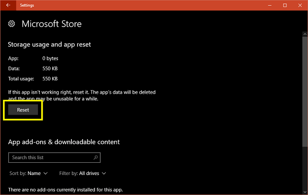Screen dimensions: 308x195
Task: Click the Storage usage and app reset heading
Action: click(49, 45)
